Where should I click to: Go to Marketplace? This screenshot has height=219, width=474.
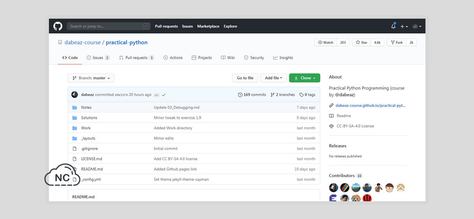tap(208, 26)
